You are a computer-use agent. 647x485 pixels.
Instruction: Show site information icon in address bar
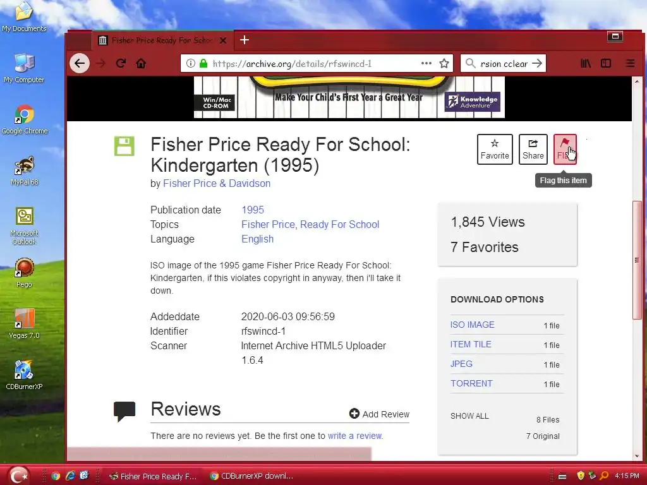pyautogui.click(x=190, y=64)
